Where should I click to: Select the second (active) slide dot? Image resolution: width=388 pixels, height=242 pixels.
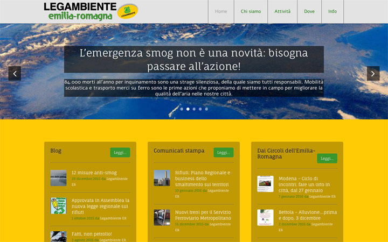coord(188,109)
